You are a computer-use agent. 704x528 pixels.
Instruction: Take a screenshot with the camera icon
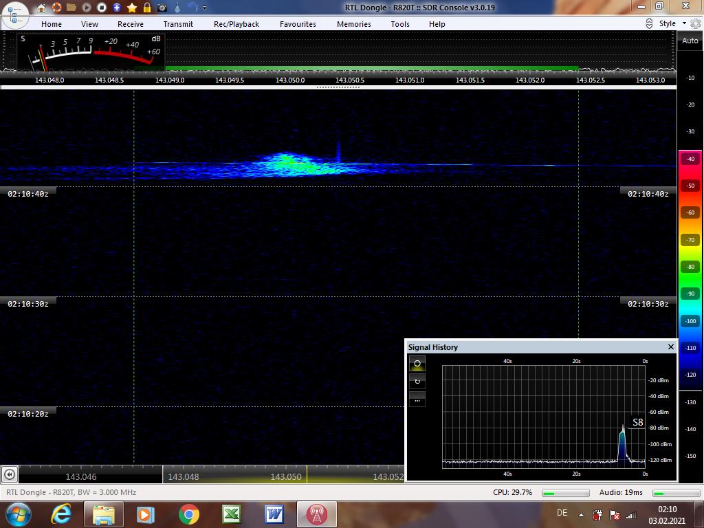(x=162, y=8)
